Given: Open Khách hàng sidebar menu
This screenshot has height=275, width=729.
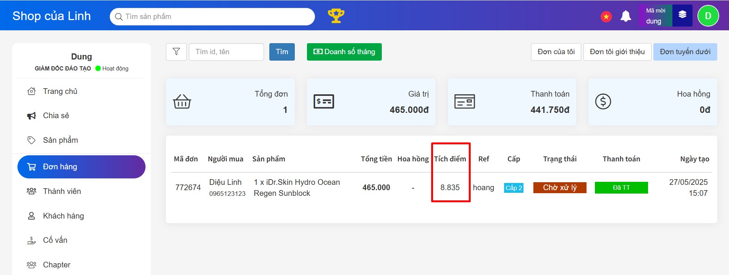Looking at the screenshot, I should [81, 216].
